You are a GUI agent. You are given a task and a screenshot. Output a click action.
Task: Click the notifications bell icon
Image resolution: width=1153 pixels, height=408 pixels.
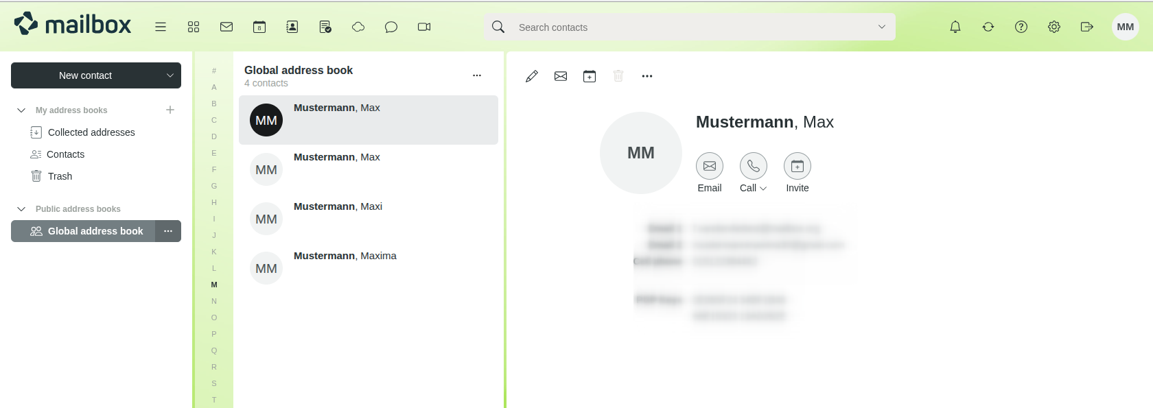(x=955, y=27)
